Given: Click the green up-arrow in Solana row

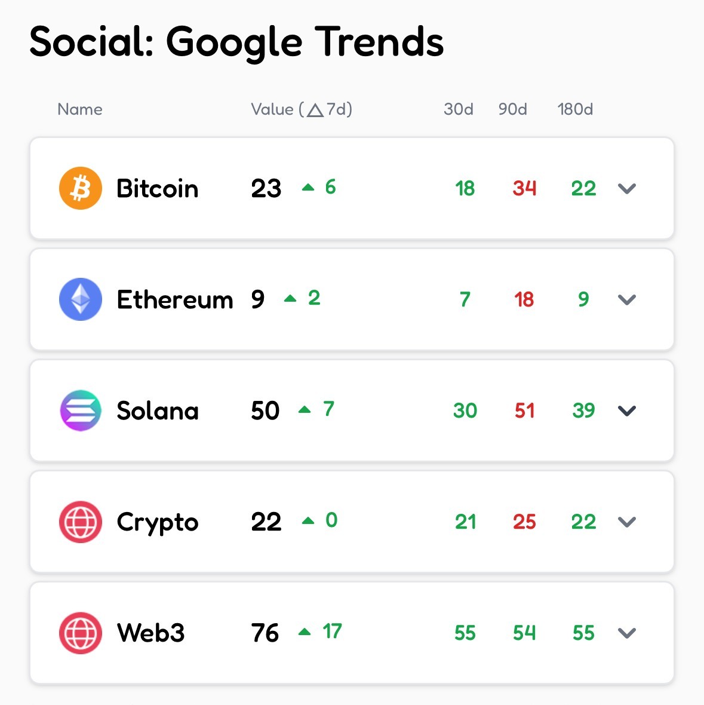Looking at the screenshot, I should (x=305, y=409).
